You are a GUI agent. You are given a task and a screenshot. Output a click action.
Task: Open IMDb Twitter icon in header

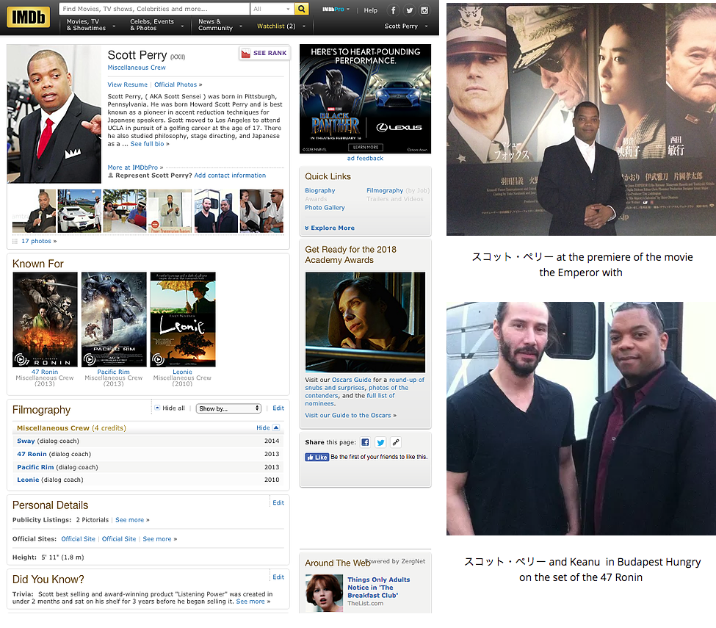409,10
